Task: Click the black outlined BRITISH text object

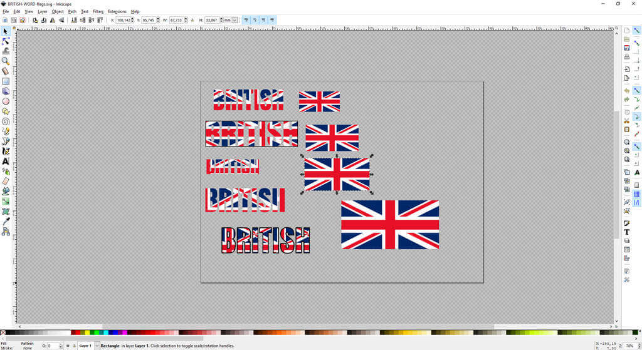Action: click(x=265, y=240)
